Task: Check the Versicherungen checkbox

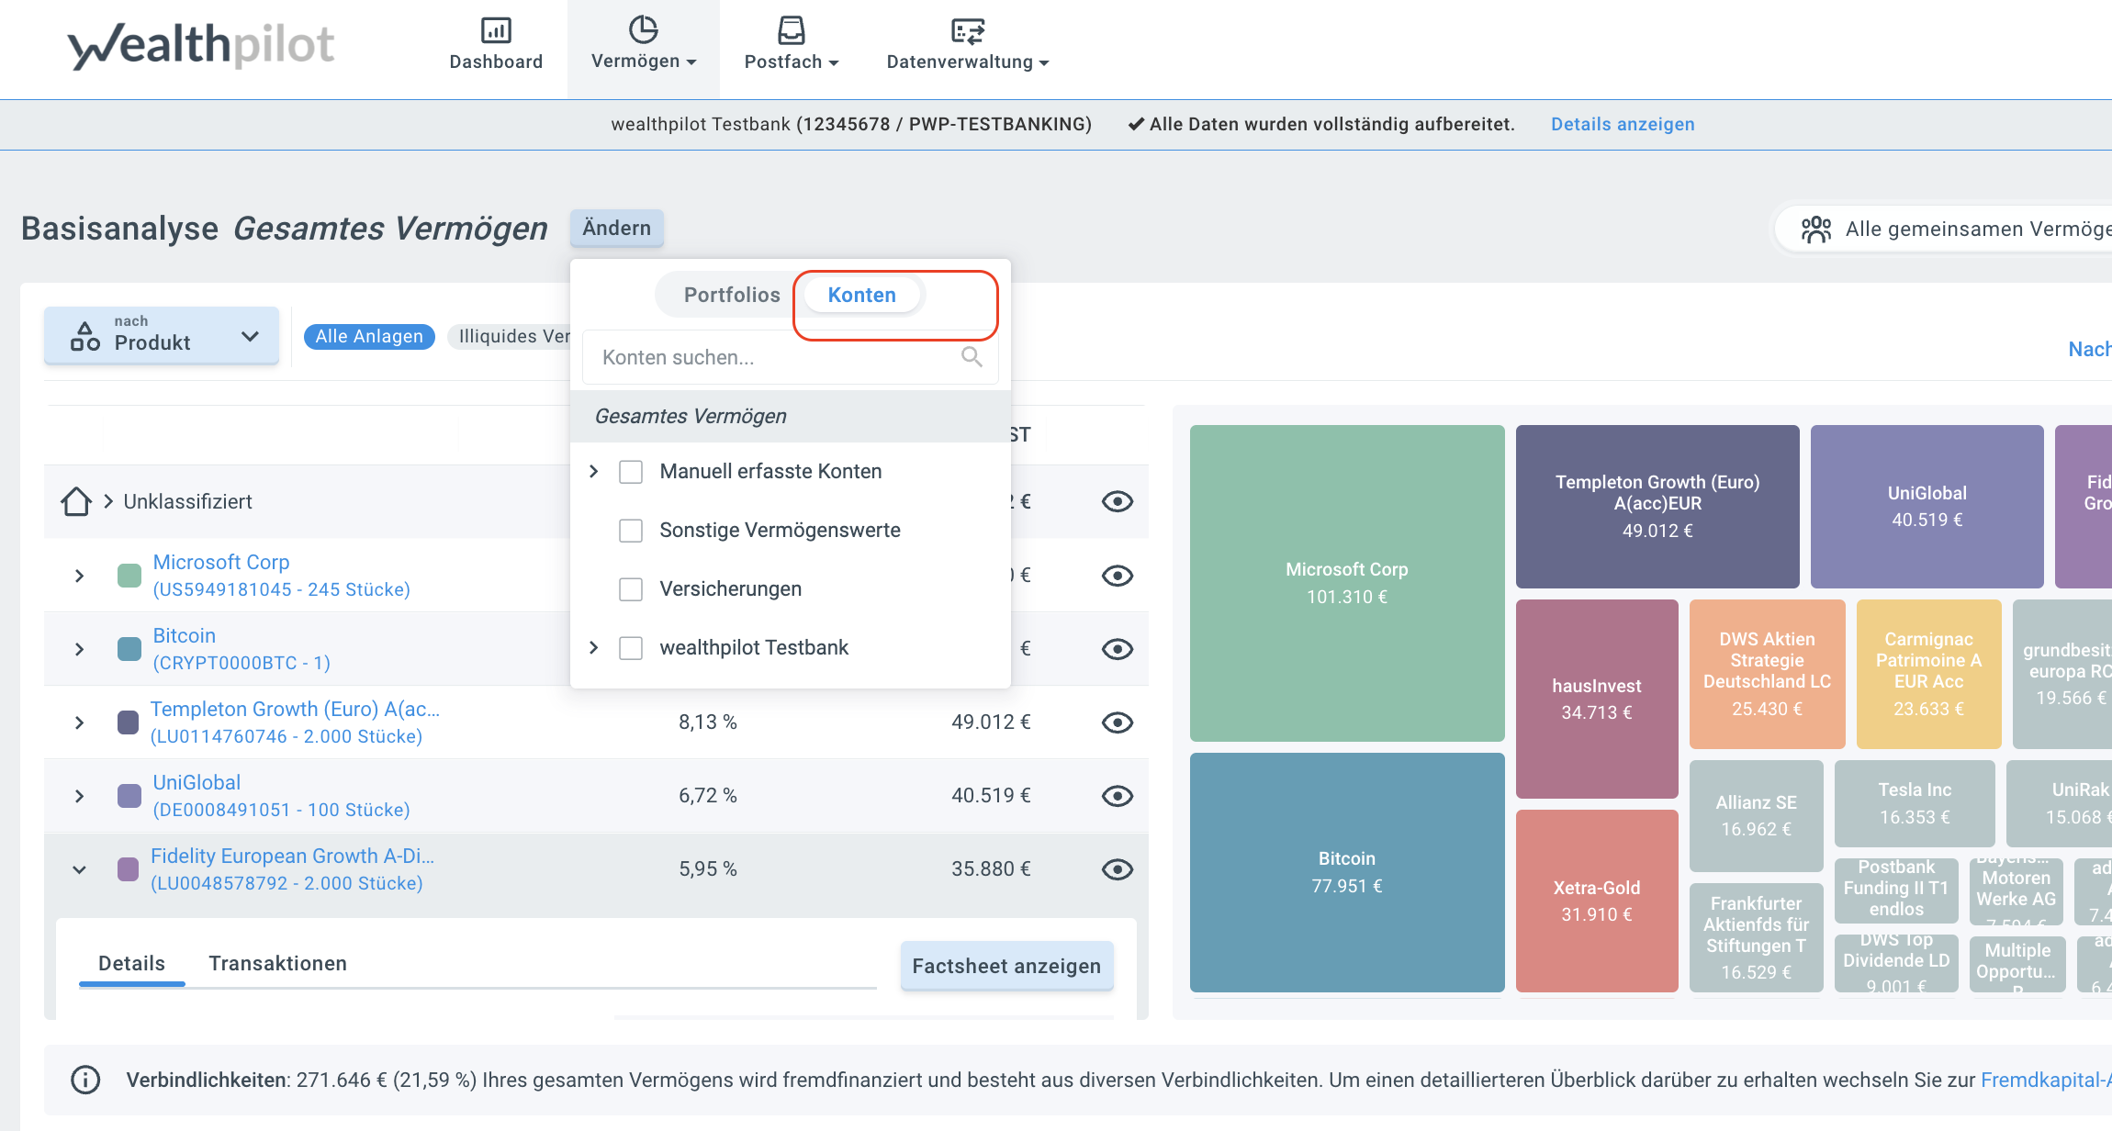Action: click(631, 589)
